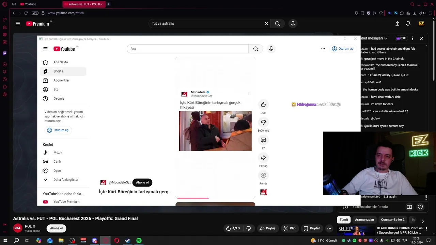The width and height of the screenshot is (436, 245).
Task: Toggle the browser VPN badge
Action: pyautogui.click(x=35, y=13)
